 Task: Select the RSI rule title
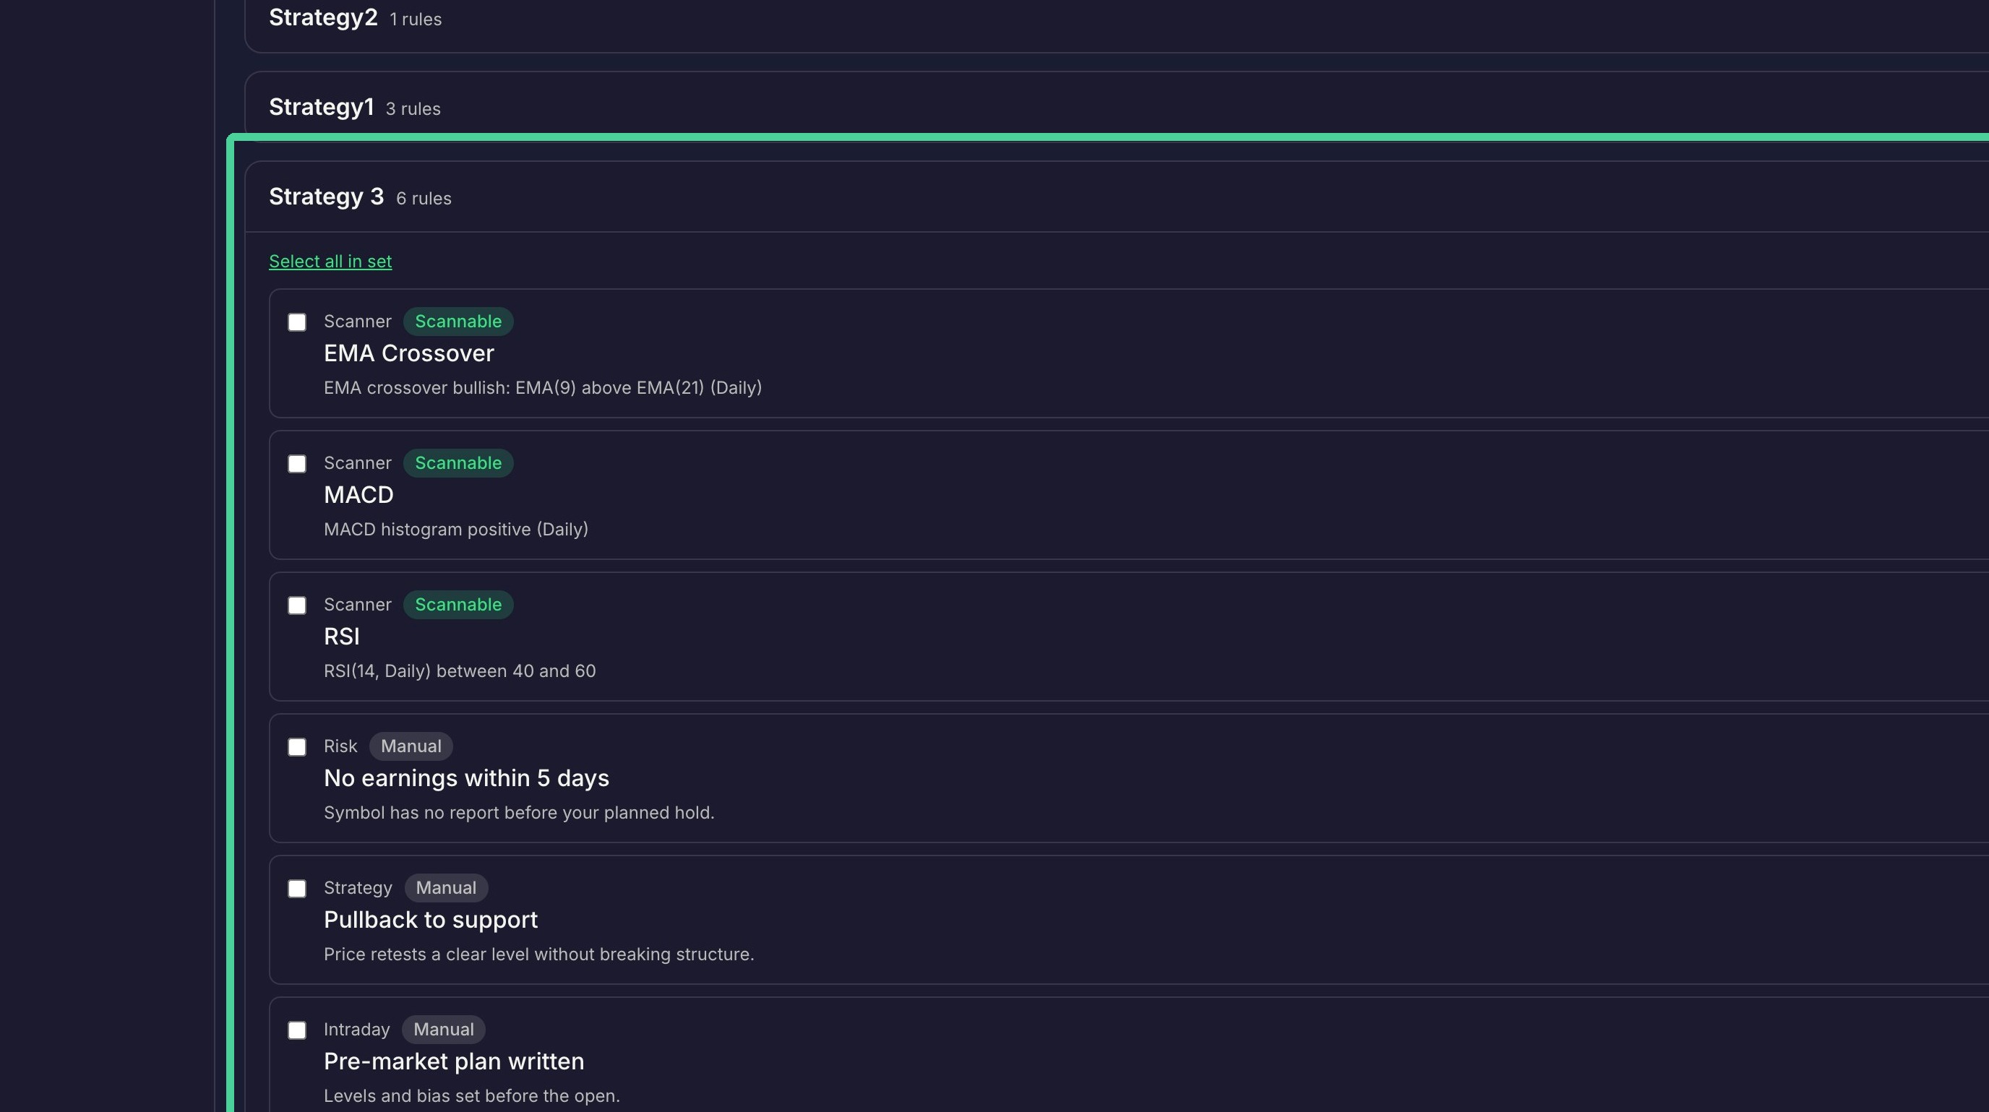[341, 637]
